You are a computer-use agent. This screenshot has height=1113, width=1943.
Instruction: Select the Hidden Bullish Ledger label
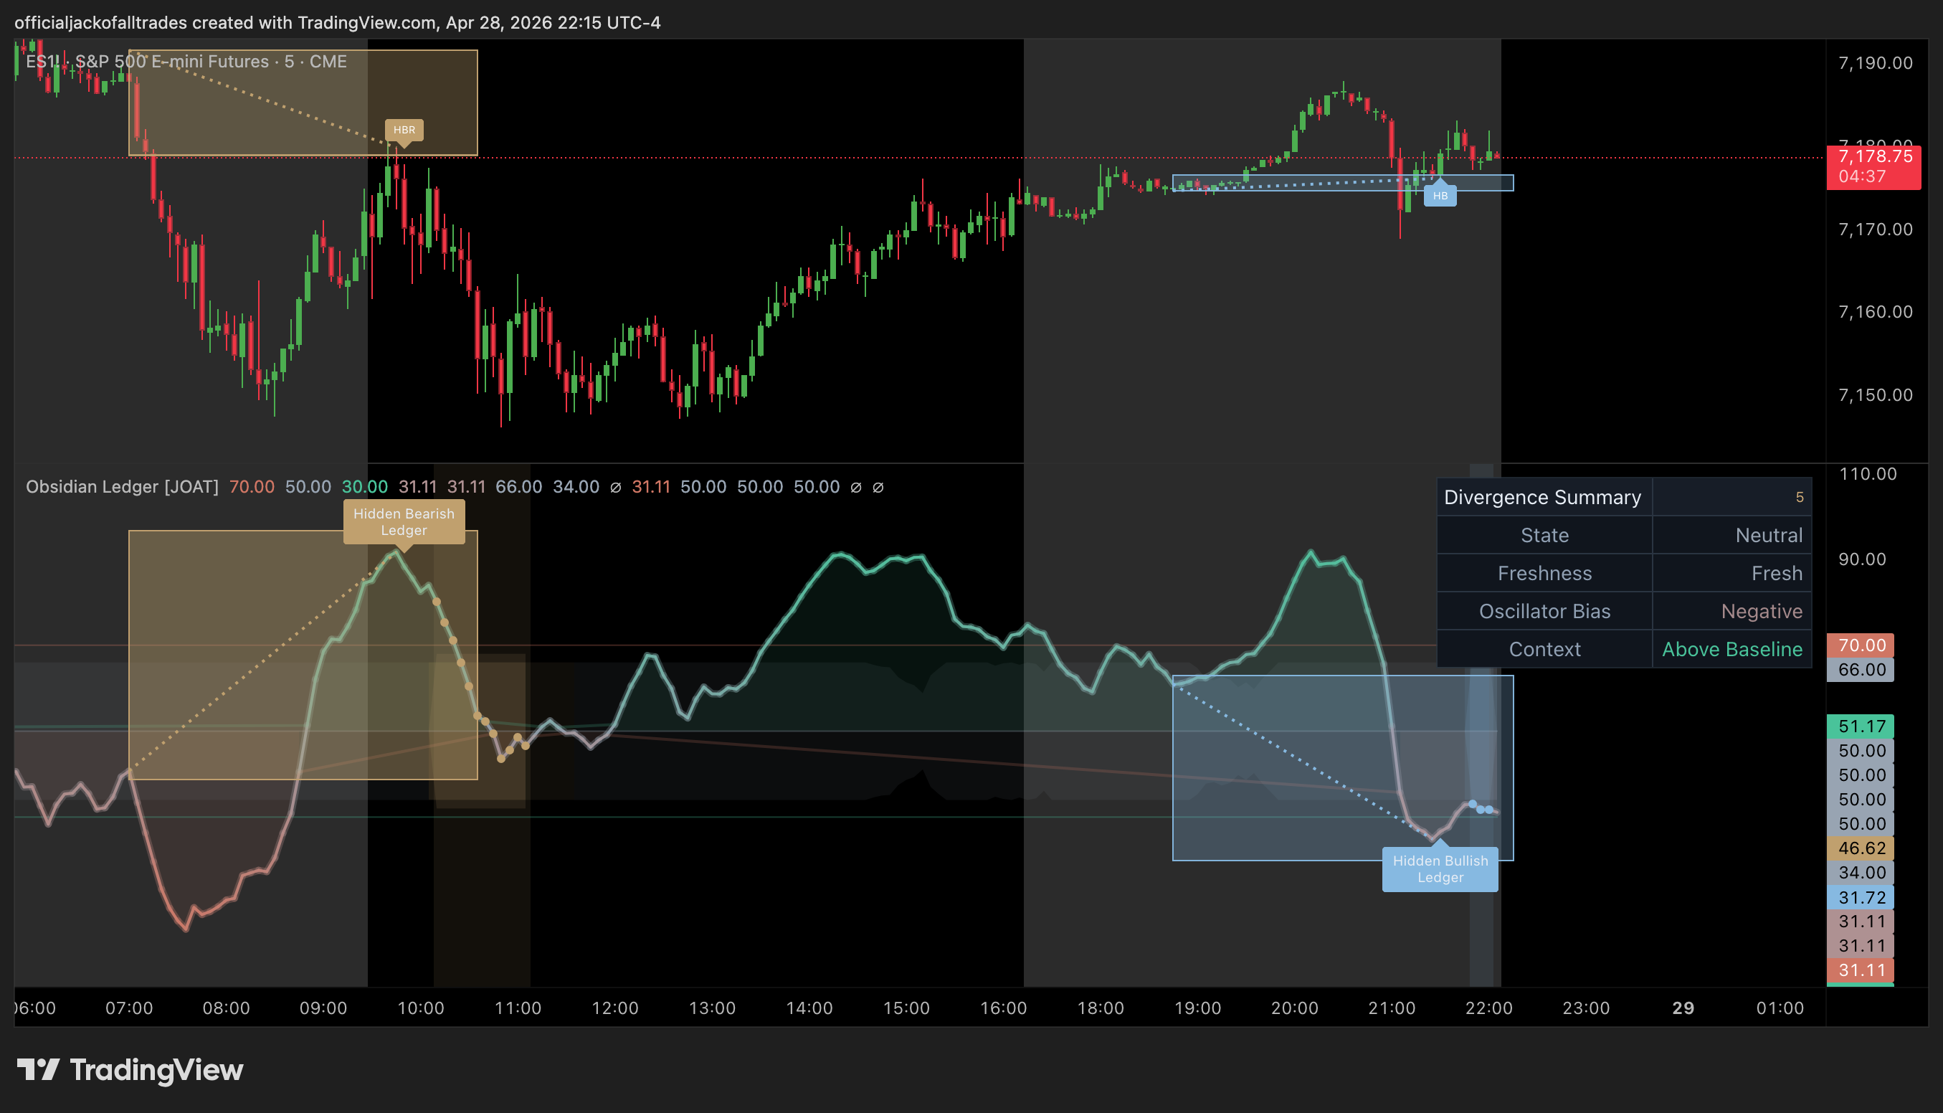point(1440,869)
